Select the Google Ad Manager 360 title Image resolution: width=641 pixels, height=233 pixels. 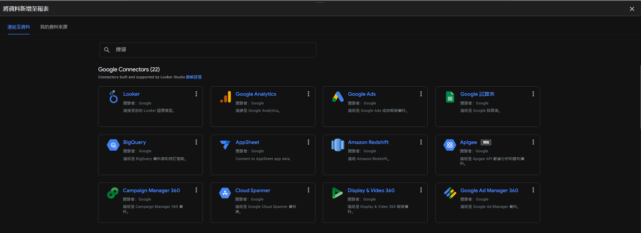click(x=489, y=190)
